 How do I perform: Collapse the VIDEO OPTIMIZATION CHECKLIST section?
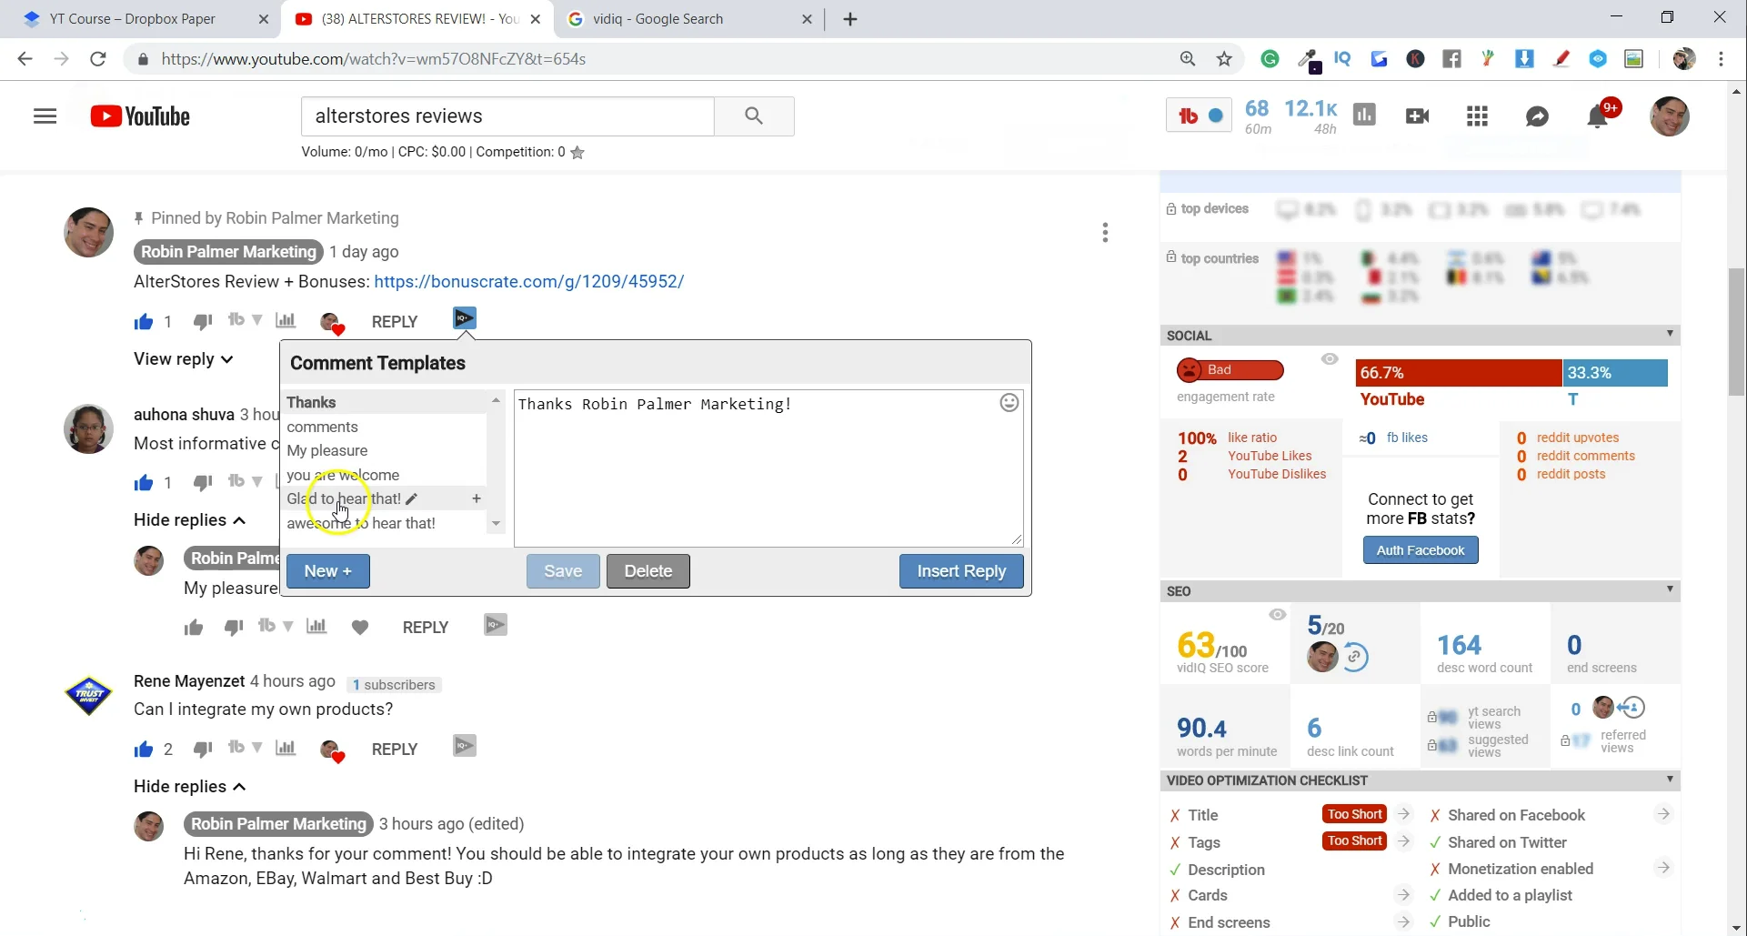pyautogui.click(x=1670, y=780)
